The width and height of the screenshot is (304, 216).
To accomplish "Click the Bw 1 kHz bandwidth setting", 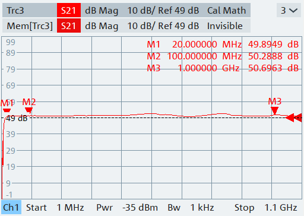I will [x=191, y=208].
